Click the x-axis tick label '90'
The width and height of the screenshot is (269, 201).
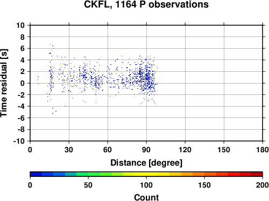pos(146,150)
